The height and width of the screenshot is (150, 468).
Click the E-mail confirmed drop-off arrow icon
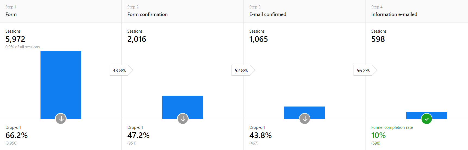[305, 119]
